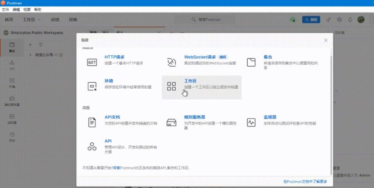The height and width of the screenshot is (188, 374).
Task: Open the Monitors (监视器) sidebar icon
Action: 12,117
